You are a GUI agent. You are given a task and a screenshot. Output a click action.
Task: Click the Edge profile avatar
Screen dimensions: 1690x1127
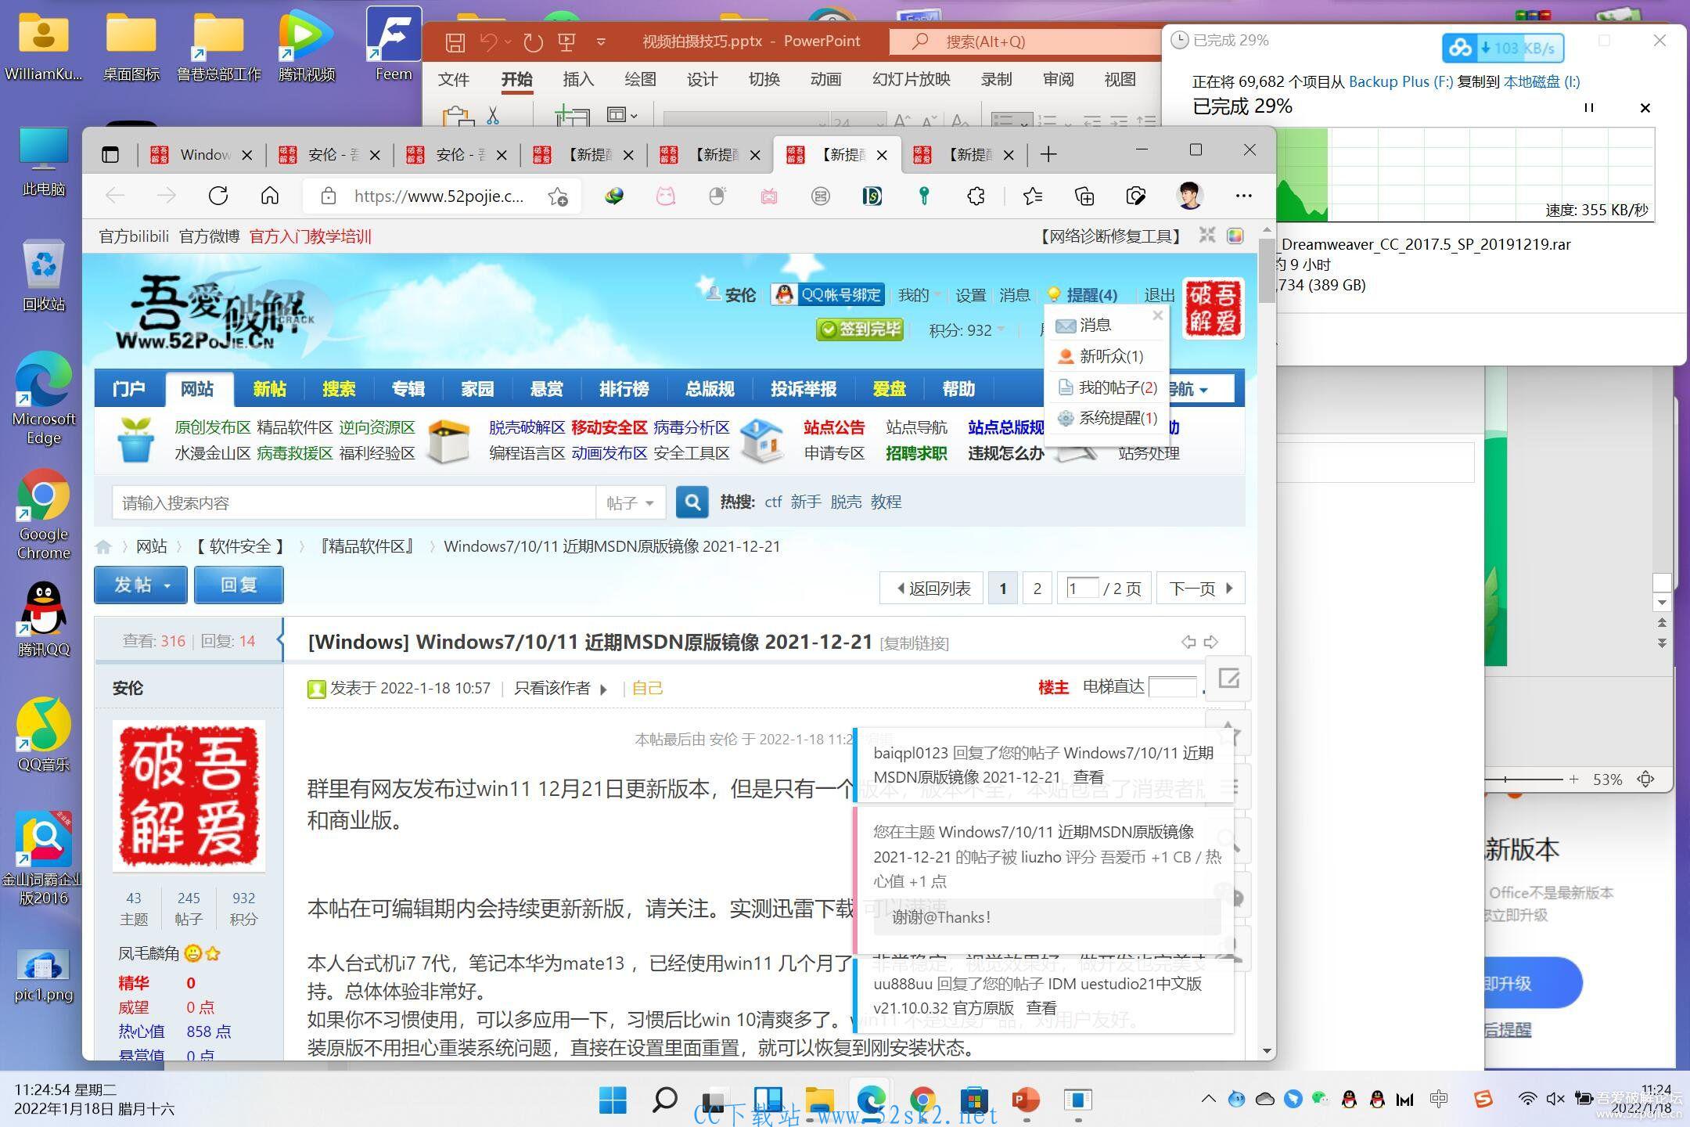[x=1189, y=196]
